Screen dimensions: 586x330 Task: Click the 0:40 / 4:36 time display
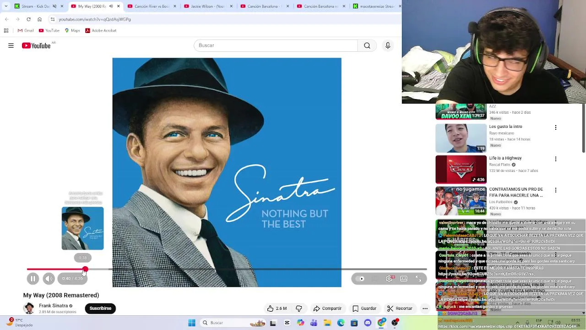[x=73, y=279]
